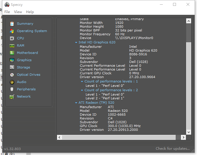Collapse 'Count of performance levels : 1'
Image resolution: width=197 pixels, height=155 pixels.
[82, 82]
